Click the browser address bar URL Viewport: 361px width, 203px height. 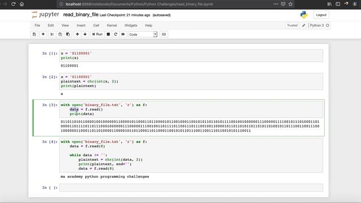pyautogui.click(x=139, y=4)
